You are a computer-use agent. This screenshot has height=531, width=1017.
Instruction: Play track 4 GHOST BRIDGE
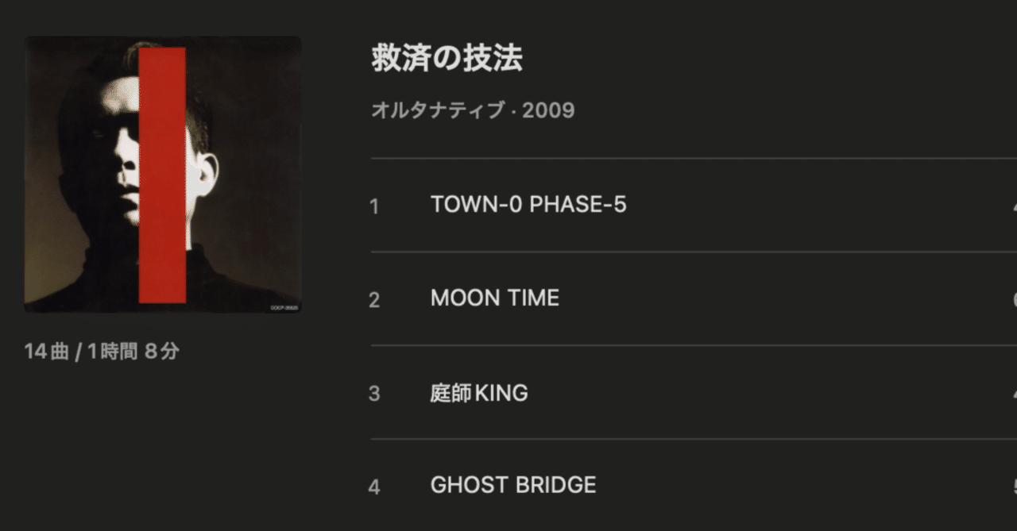click(x=512, y=484)
